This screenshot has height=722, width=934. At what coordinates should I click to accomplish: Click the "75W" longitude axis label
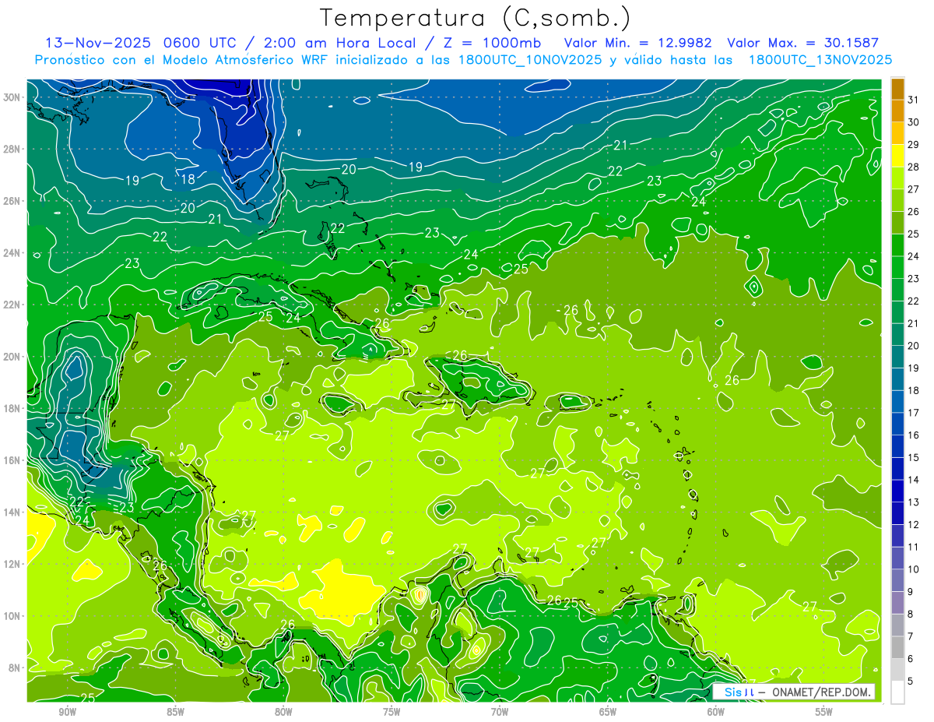point(392,712)
